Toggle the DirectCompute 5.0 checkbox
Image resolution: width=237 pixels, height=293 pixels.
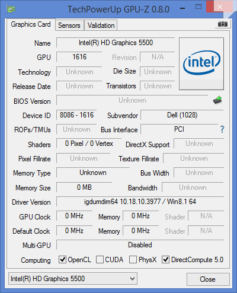click(x=165, y=259)
